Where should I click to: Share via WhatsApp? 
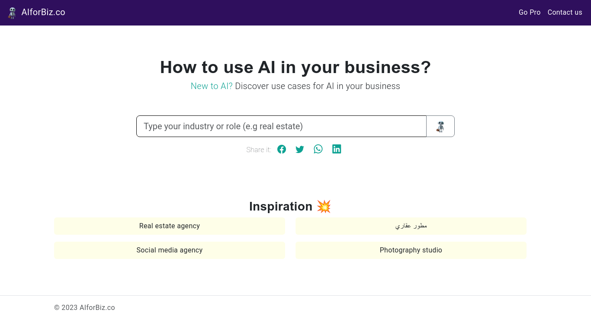(x=318, y=149)
